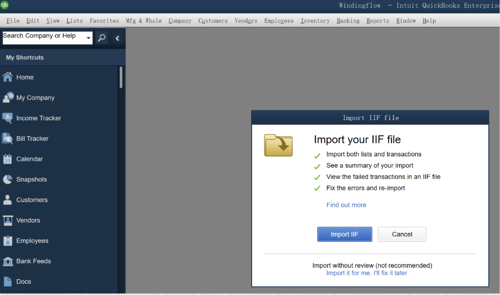The image size is (500, 295).
Task: Click the Calendar icon
Action: click(7, 159)
